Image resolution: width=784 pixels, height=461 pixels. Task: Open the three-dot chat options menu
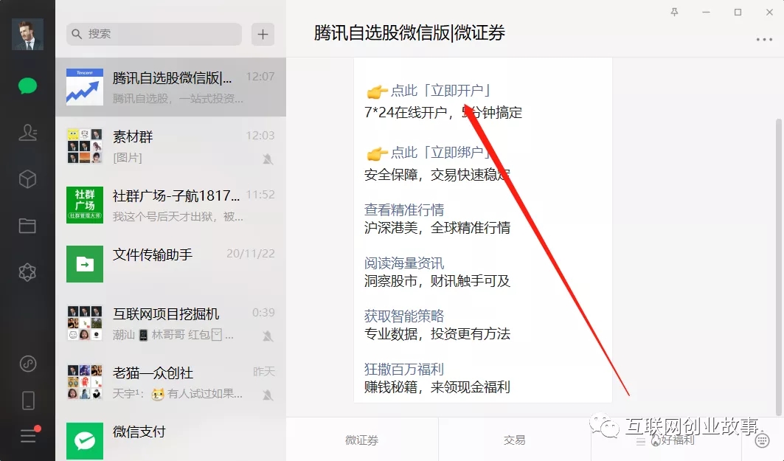point(763,40)
